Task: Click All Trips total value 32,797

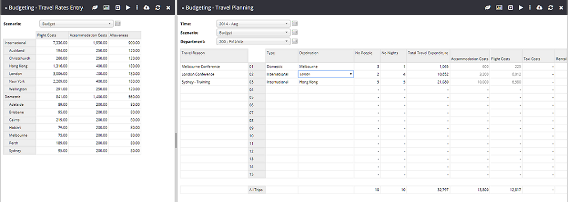Action: click(428, 189)
